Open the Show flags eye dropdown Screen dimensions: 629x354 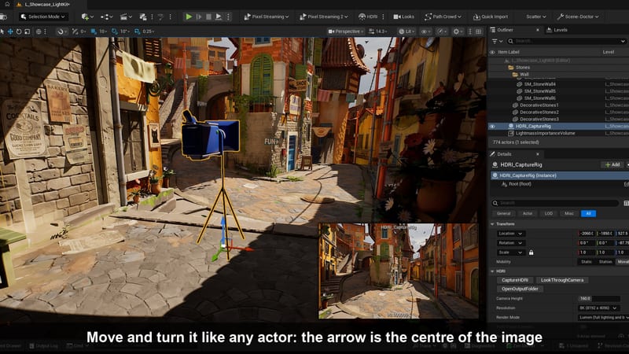[425, 31]
